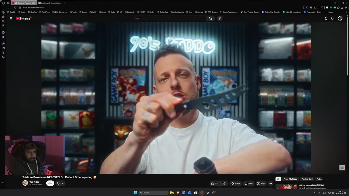Open the extensions puzzle icon
This screenshot has height=196, width=349.
coord(338,8)
